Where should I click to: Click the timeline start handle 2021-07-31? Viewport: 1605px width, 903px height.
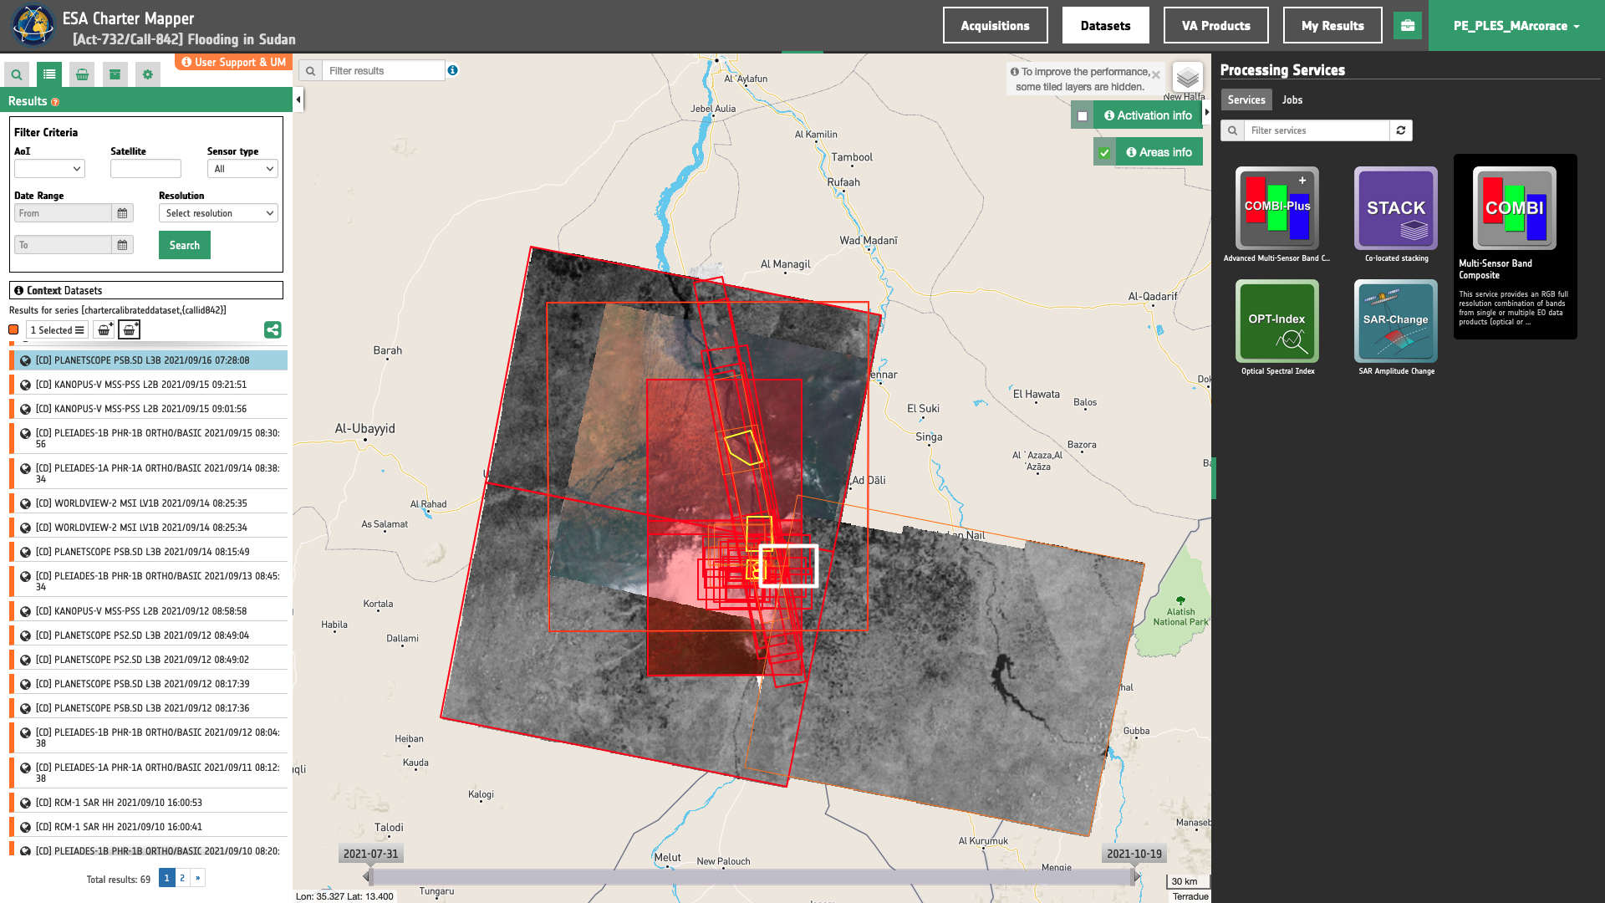367,876
